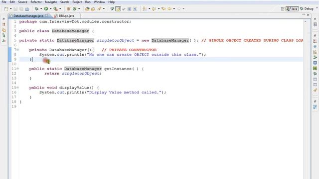
Task: Click the Open Task folder icon
Action: tap(93, 9)
